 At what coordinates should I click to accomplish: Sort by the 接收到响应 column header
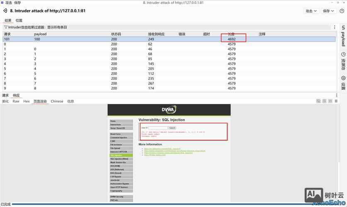click(156, 34)
